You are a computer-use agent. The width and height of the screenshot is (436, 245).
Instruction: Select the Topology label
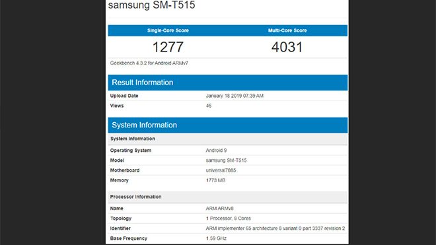(x=121, y=219)
